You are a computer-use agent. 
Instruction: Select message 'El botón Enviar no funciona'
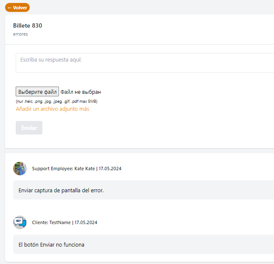coord(51,244)
